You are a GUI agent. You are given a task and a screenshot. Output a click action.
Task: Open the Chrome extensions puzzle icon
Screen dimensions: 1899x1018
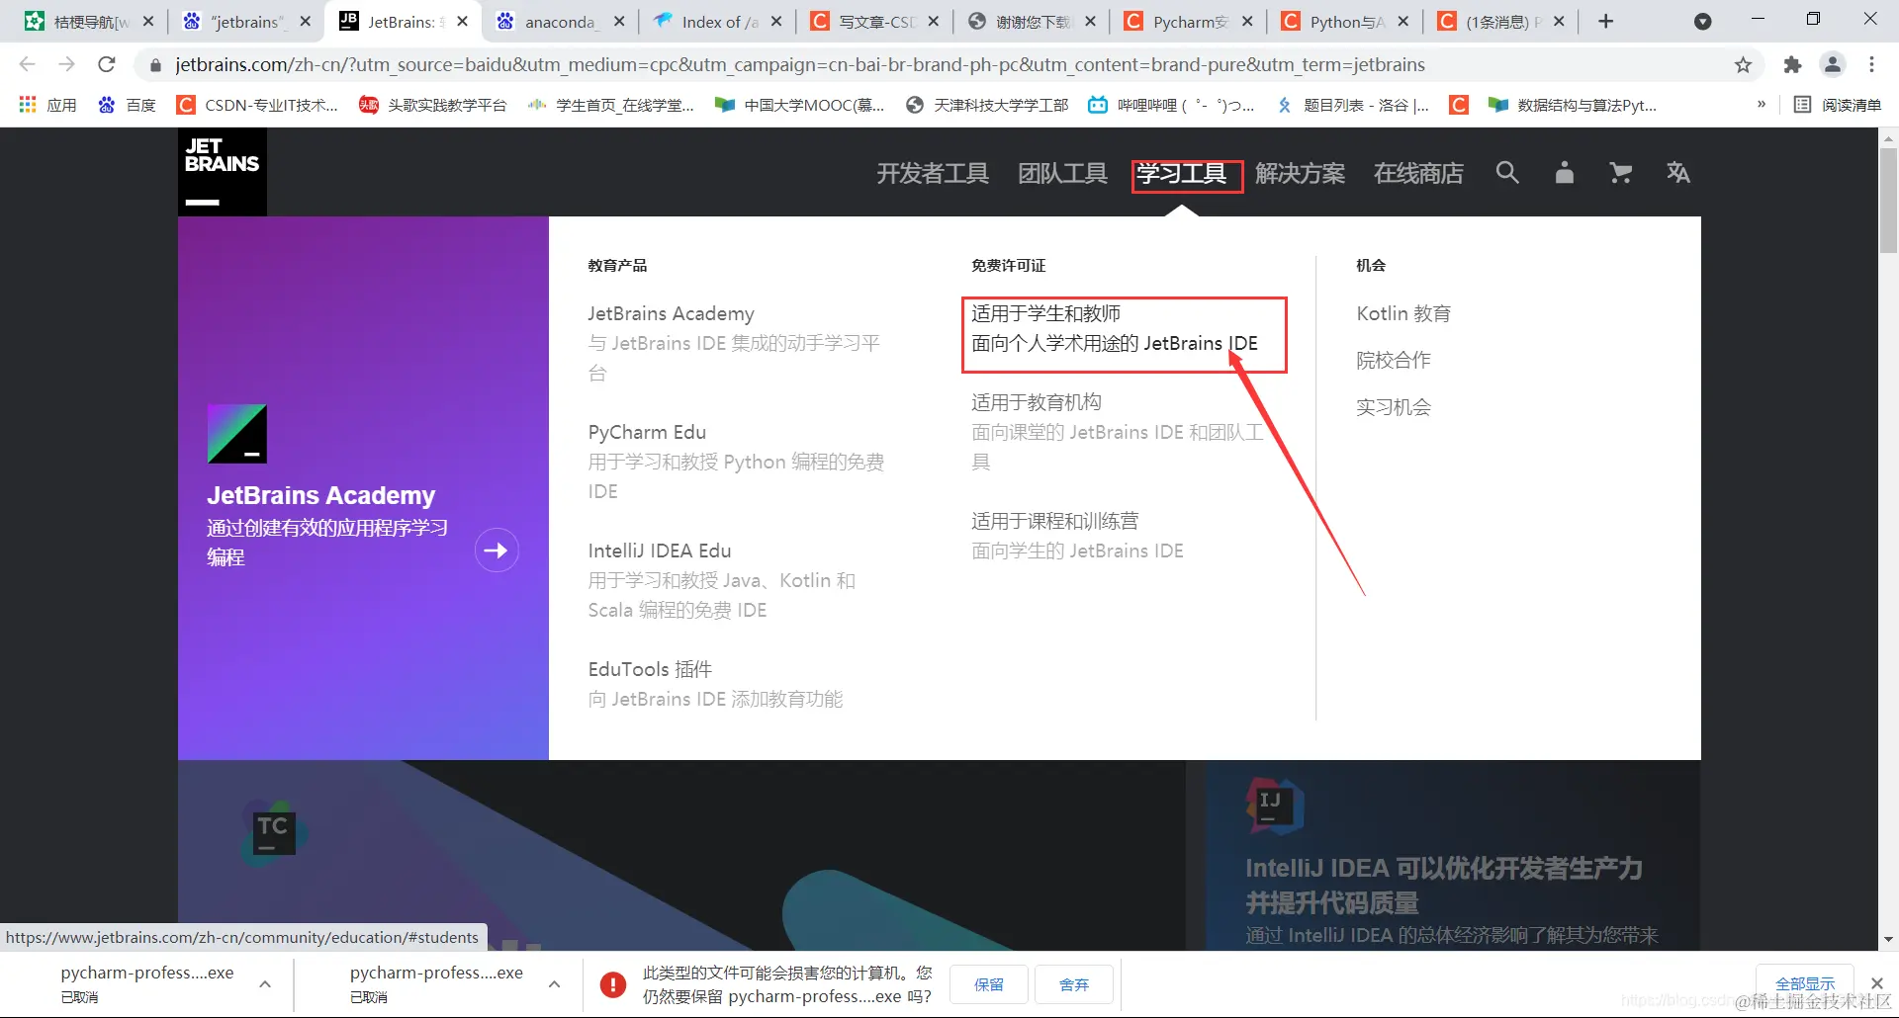coord(1792,65)
